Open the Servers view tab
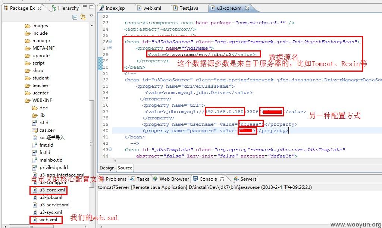This screenshot has height=228, width=382. point(245,179)
